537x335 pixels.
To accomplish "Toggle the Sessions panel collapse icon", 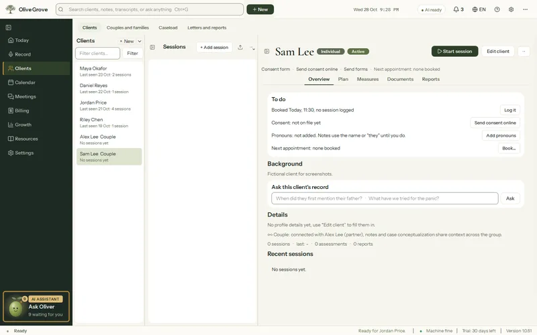I will [152, 47].
